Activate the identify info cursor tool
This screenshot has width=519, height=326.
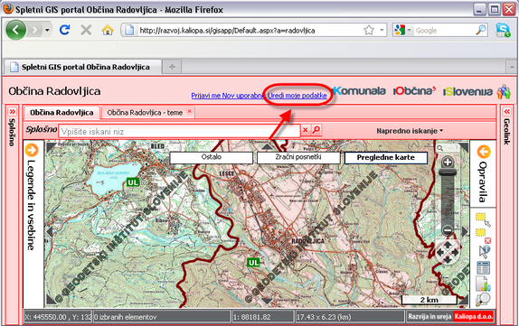(485, 252)
